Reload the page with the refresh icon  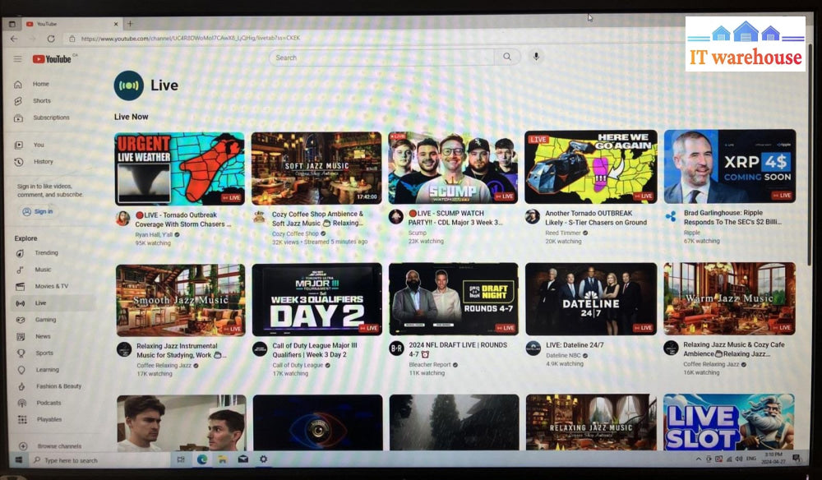point(51,39)
